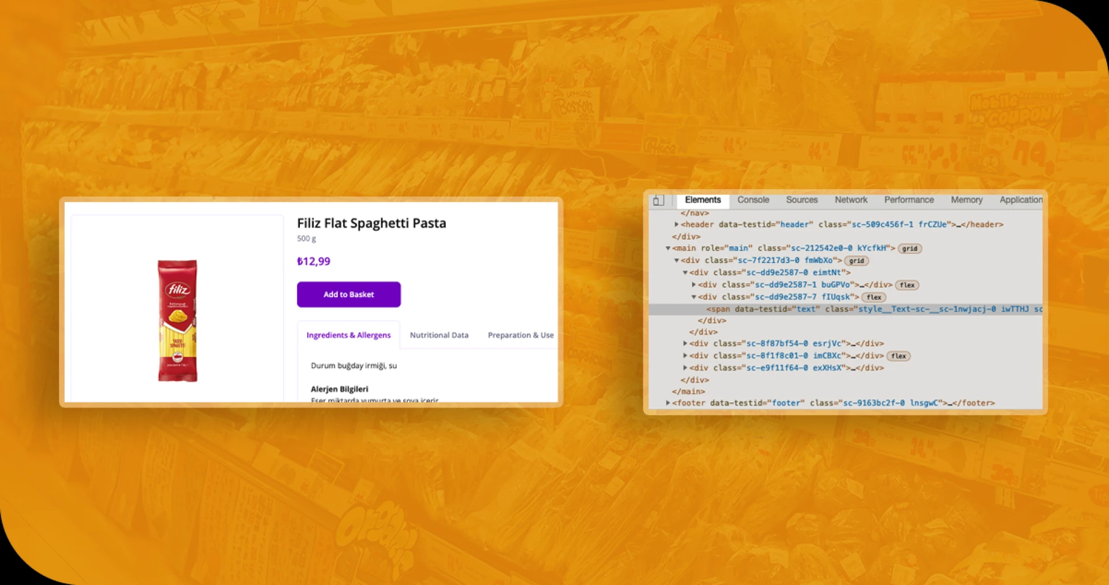This screenshot has height=585, width=1109.
Task: Expand the header element node
Action: [676, 224]
